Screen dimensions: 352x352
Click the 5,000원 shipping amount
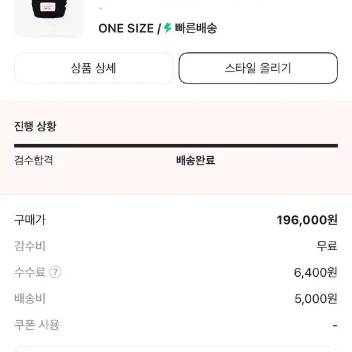pos(316,299)
